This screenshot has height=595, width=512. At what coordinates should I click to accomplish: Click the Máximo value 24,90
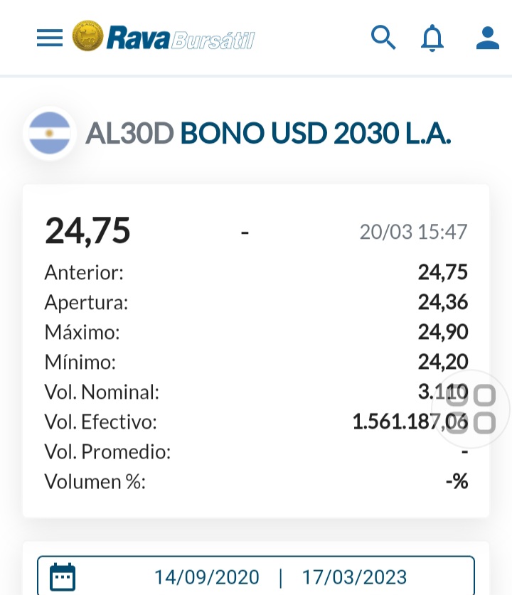(442, 332)
